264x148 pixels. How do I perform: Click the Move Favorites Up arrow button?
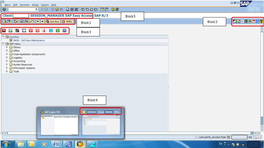(42, 22)
